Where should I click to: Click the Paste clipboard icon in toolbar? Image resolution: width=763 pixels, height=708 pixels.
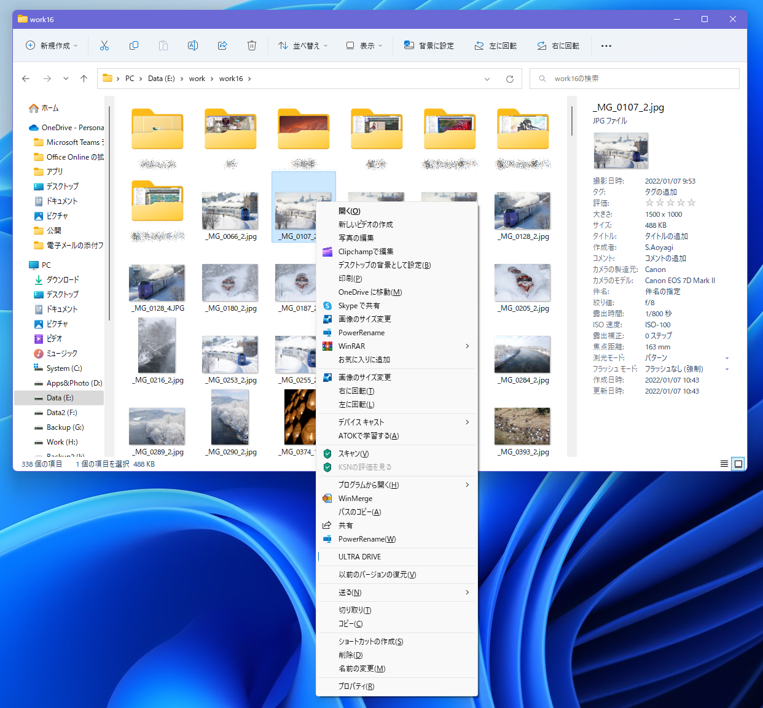[x=163, y=45]
